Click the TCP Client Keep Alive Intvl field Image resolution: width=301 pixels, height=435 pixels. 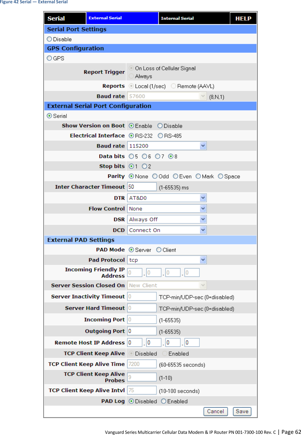pyautogui.click(x=142, y=390)
